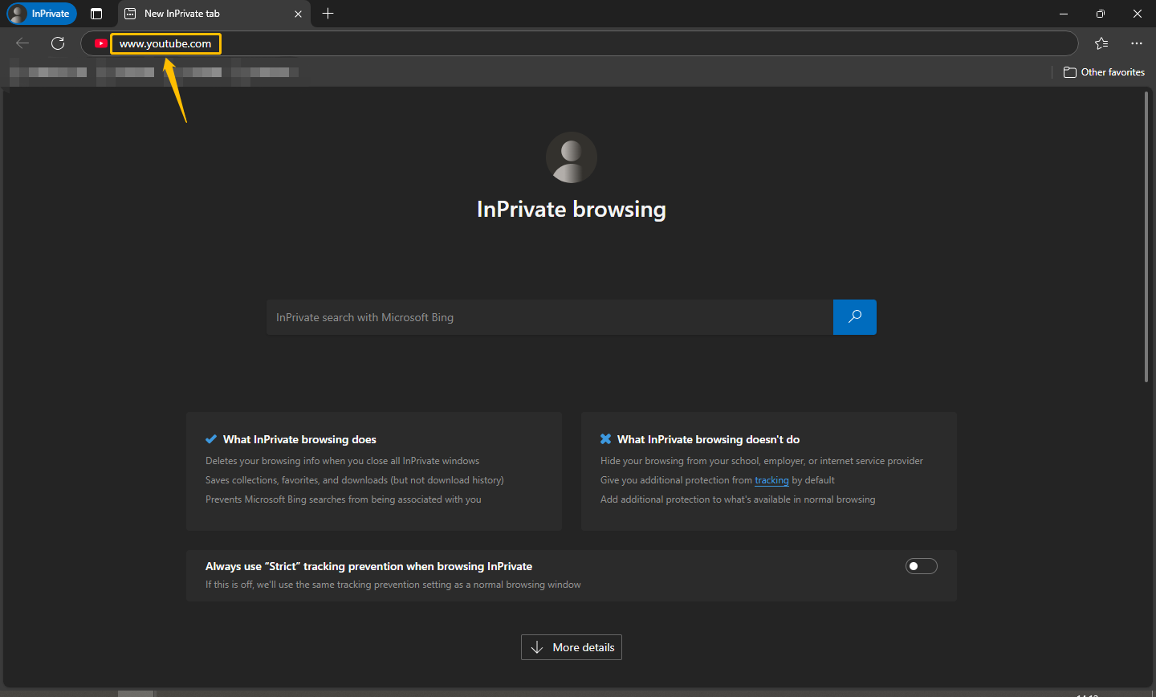The width and height of the screenshot is (1156, 697).
Task: Click "Add additional protection" line
Action: click(738, 499)
